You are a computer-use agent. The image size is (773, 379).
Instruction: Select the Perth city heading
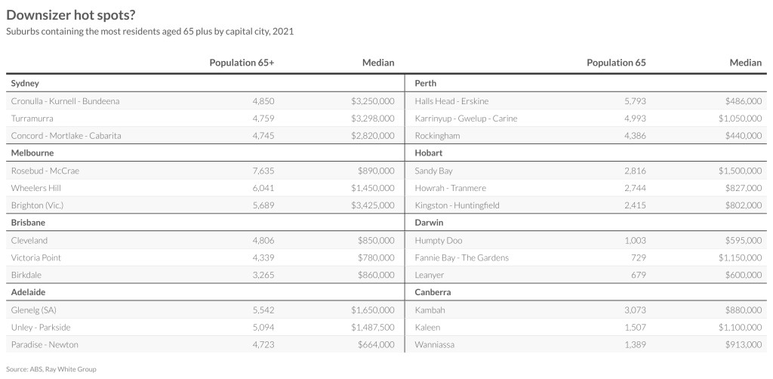click(426, 83)
